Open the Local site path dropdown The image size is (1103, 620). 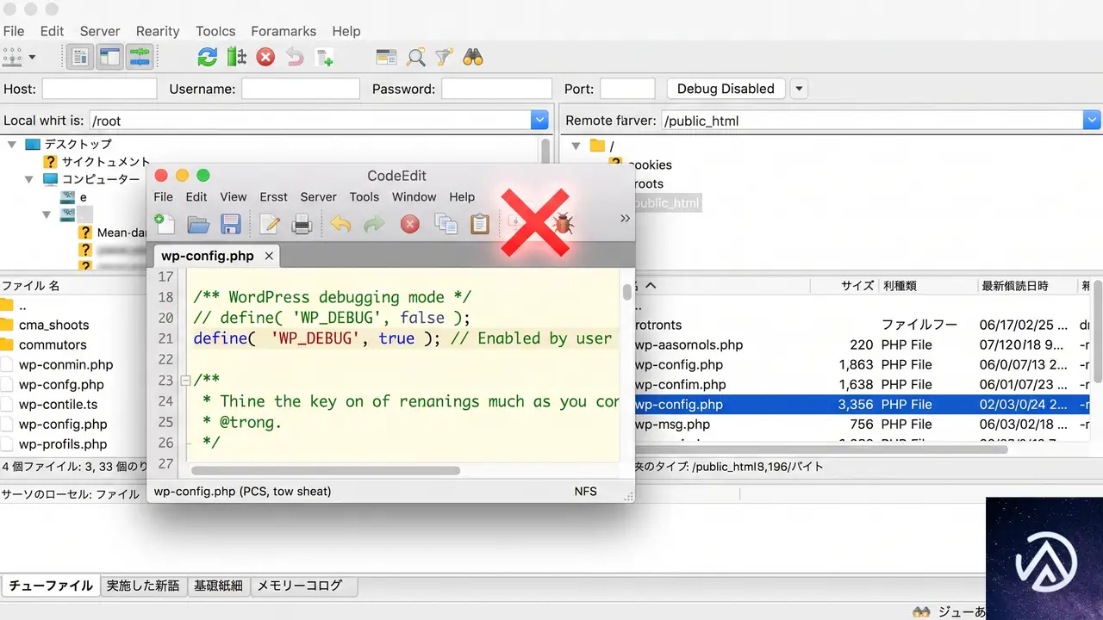[x=539, y=121]
